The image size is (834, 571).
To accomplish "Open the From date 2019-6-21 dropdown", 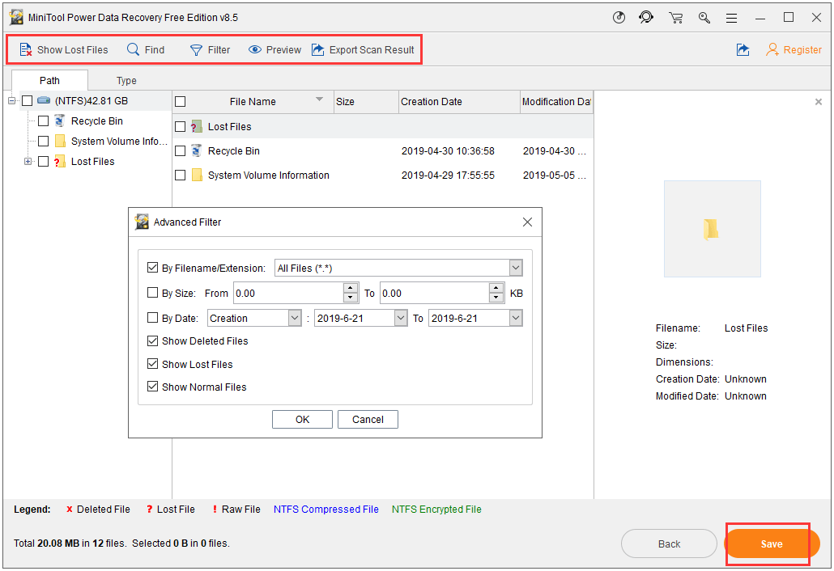I will pos(401,318).
